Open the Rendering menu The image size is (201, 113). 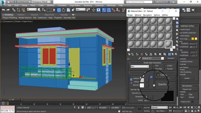click(x=88, y=5)
